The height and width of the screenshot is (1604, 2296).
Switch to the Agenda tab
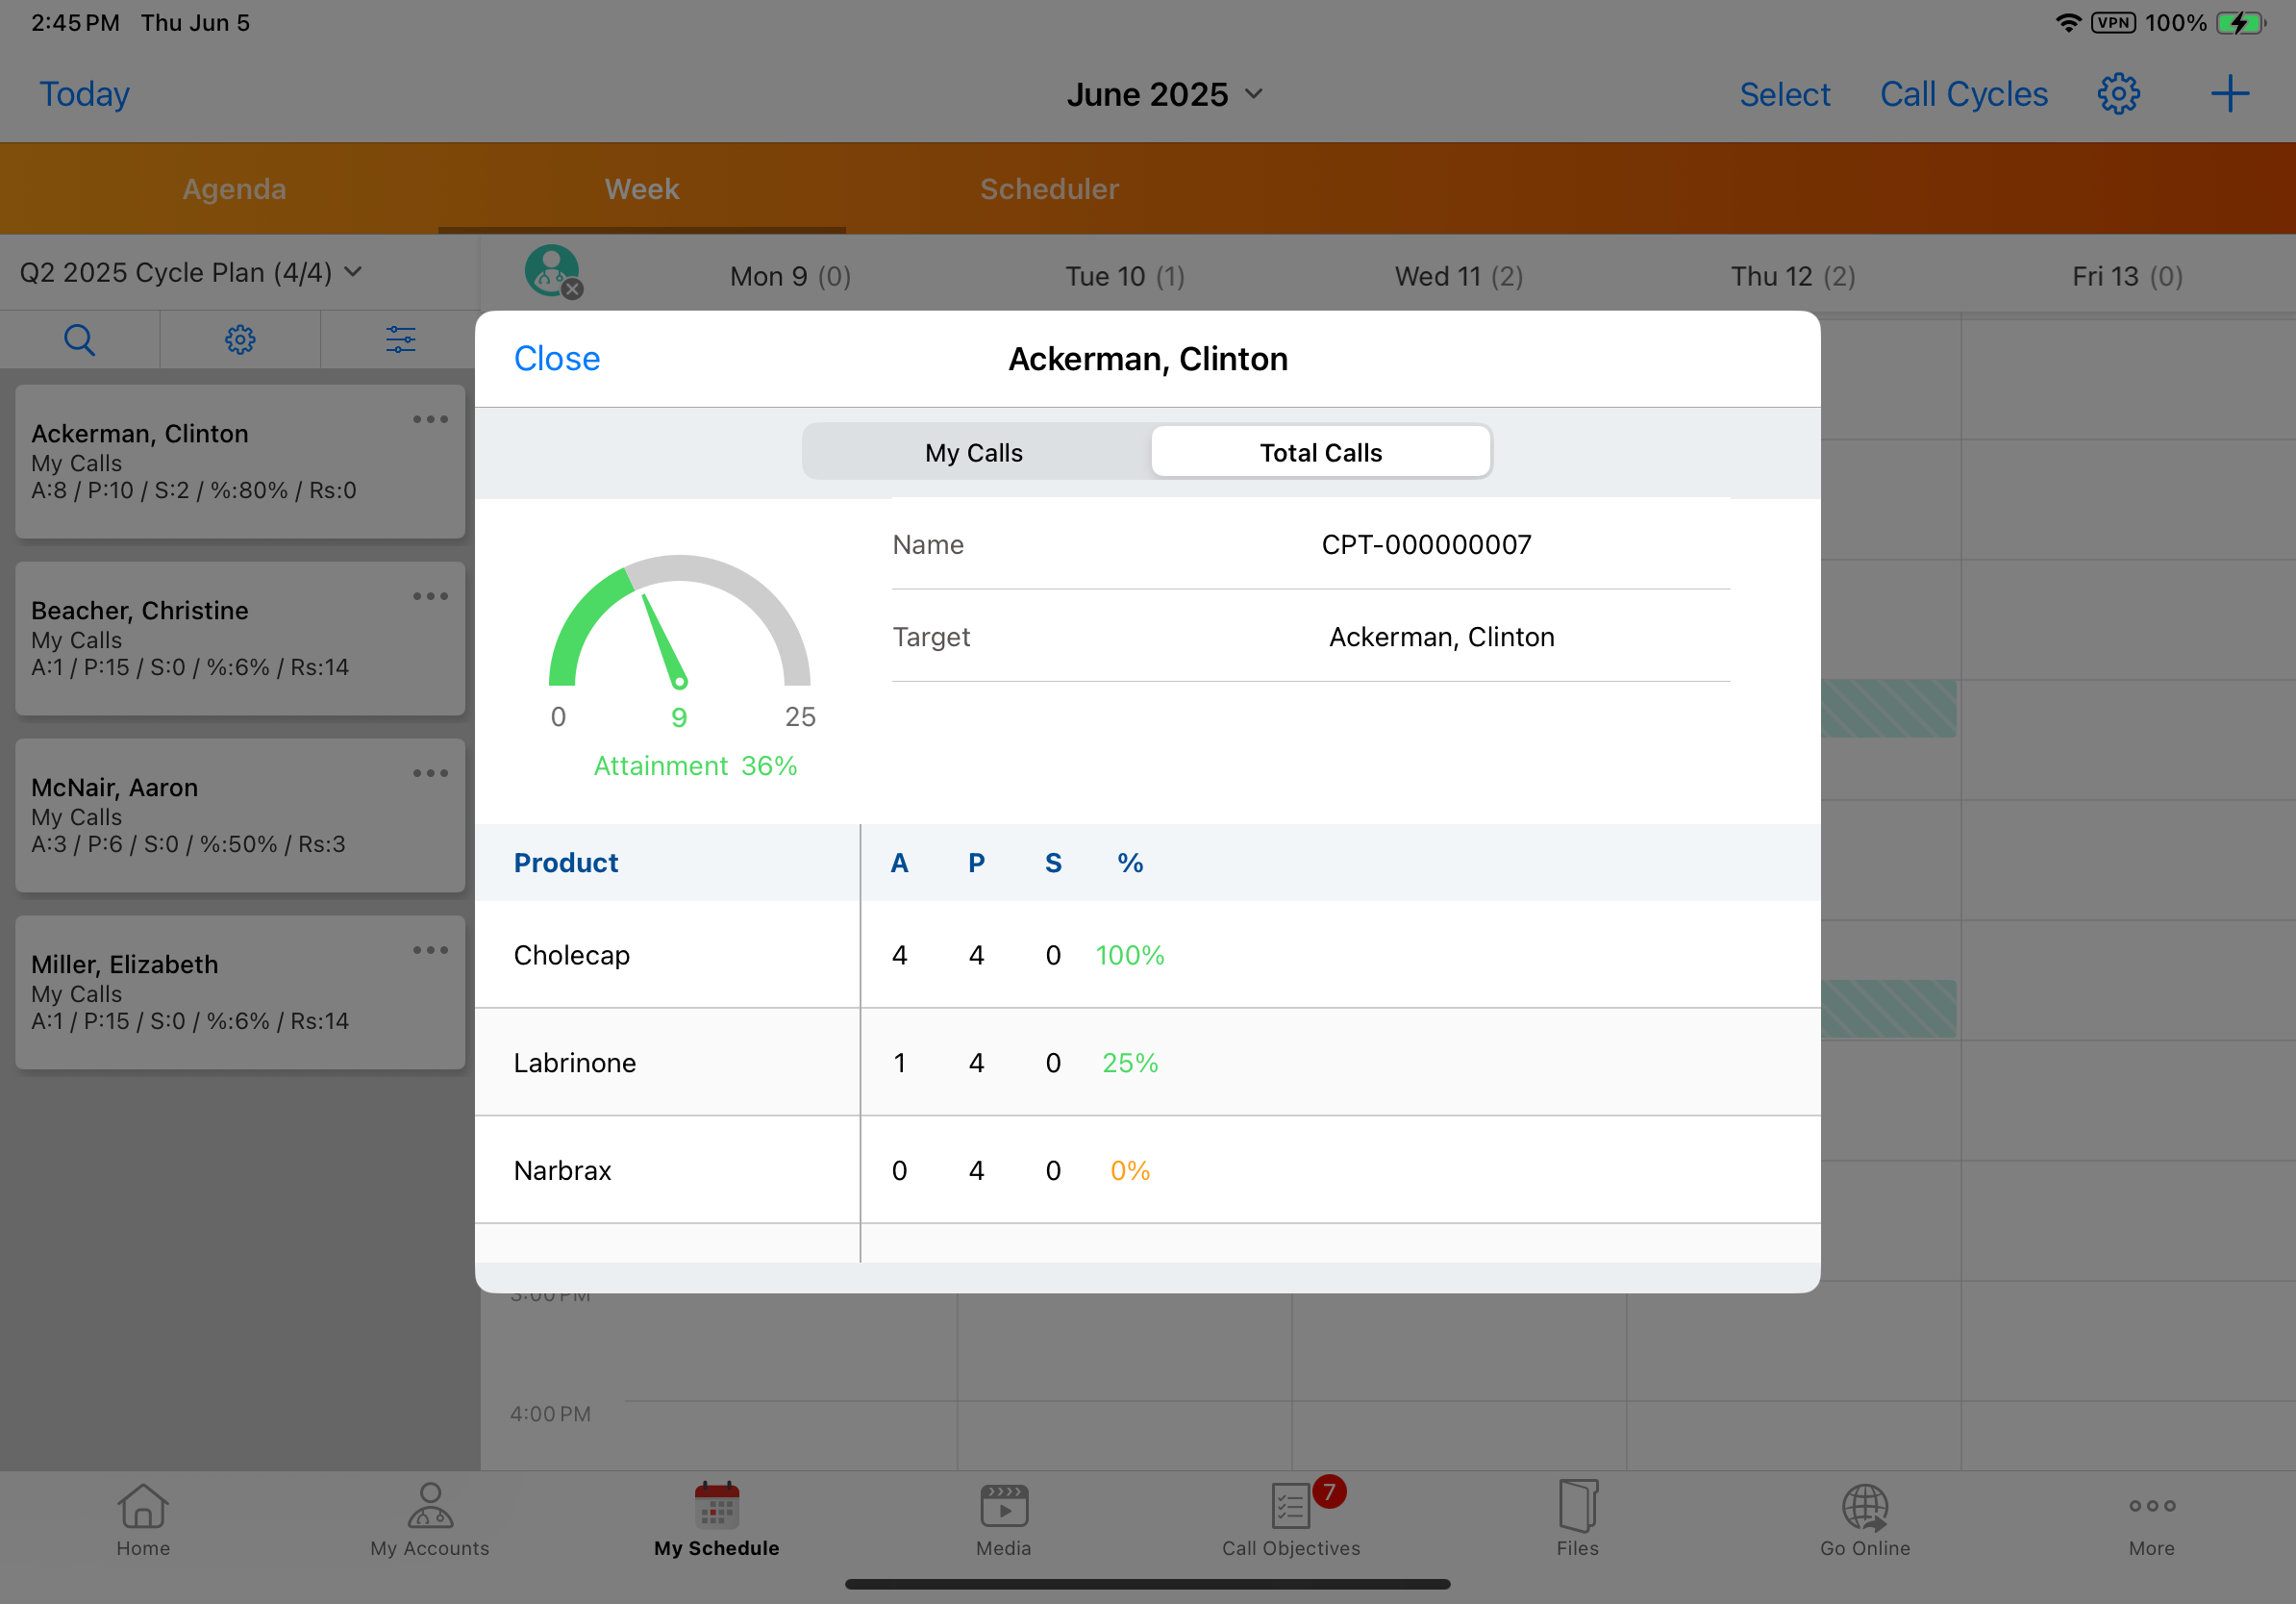click(x=234, y=189)
